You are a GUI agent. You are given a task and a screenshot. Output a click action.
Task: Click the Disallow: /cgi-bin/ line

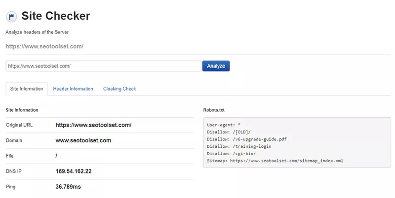[x=231, y=153]
